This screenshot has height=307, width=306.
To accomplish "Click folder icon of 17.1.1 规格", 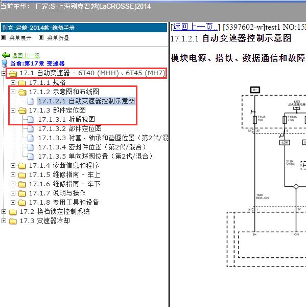I will click(22, 83).
